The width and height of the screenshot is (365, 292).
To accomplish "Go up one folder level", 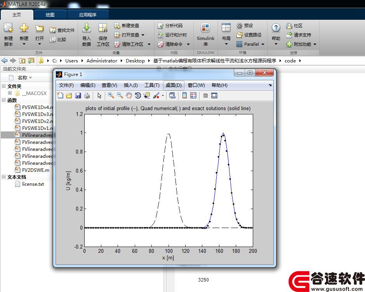I will [x=22, y=60].
